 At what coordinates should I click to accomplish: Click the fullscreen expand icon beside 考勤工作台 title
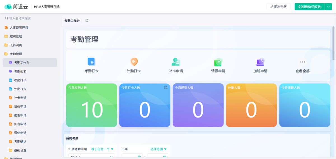point(87,21)
